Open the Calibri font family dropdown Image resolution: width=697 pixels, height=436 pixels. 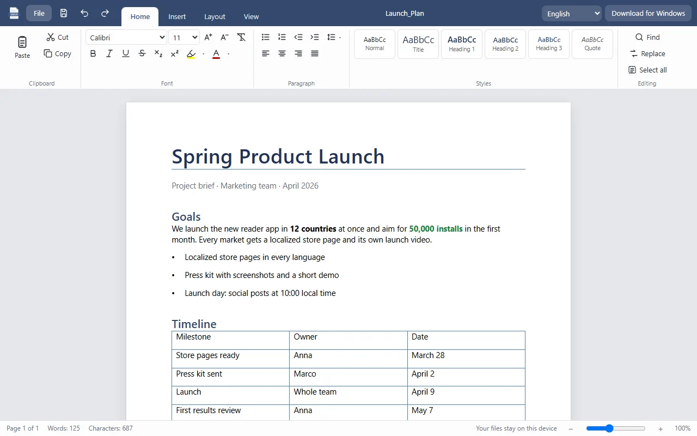126,38
